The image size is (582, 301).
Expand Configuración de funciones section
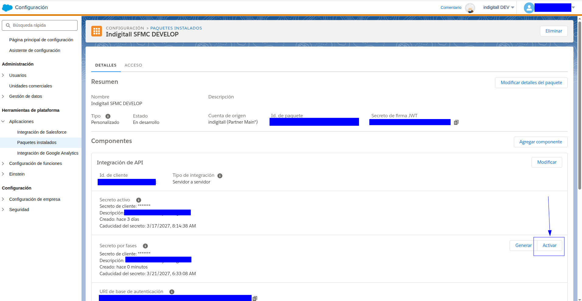coord(3,163)
